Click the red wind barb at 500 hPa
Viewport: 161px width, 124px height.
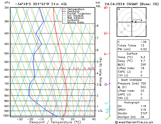(x=107, y=54)
